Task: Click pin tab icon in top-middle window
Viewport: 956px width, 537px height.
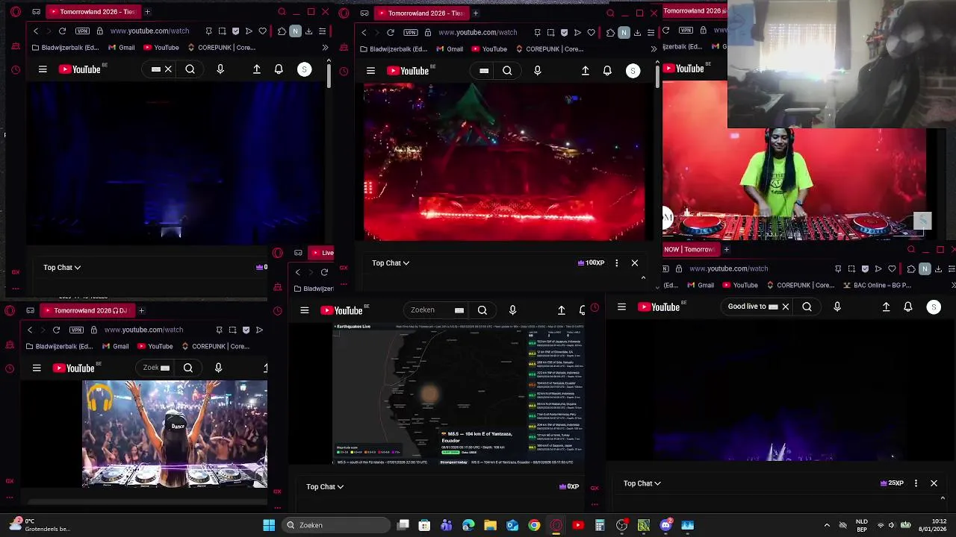Action: point(537,33)
